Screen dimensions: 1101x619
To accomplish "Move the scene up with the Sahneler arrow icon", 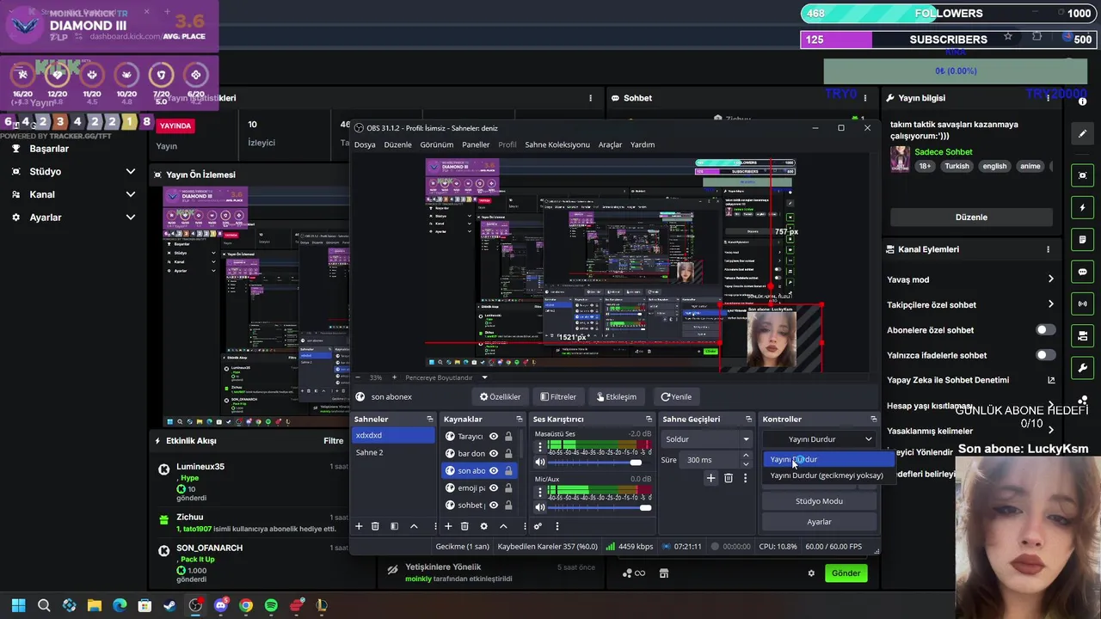I will [414, 526].
